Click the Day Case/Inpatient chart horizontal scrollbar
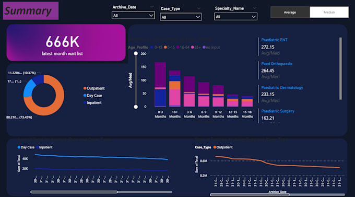This screenshot has height=197, width=355. 74,192
